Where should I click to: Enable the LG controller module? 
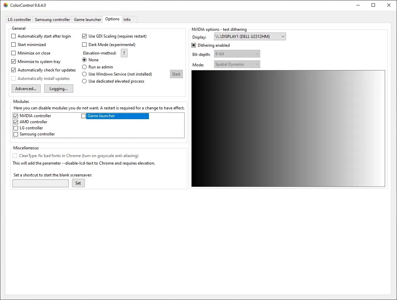tap(16, 128)
